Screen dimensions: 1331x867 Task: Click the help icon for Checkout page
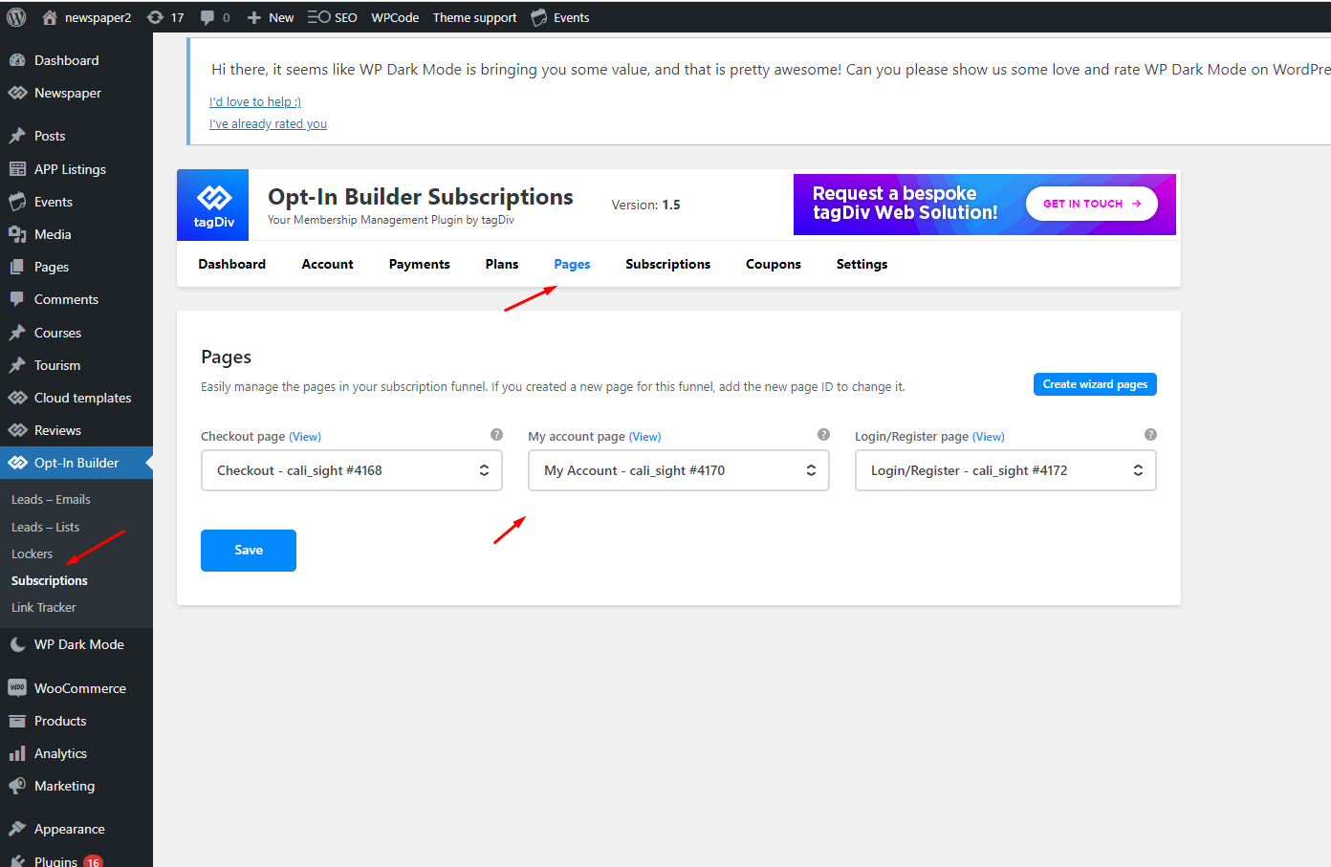(x=496, y=435)
